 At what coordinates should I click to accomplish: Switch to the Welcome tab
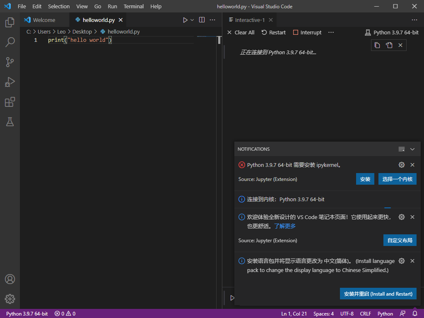pyautogui.click(x=45, y=20)
